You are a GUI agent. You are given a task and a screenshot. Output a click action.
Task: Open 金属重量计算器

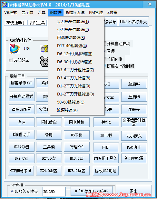pyautogui.click(x=134, y=122)
